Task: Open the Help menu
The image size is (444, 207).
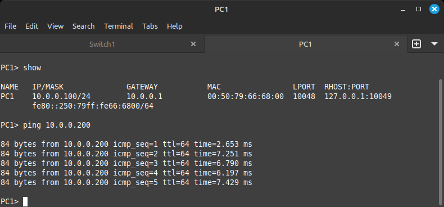Action: coord(174,26)
